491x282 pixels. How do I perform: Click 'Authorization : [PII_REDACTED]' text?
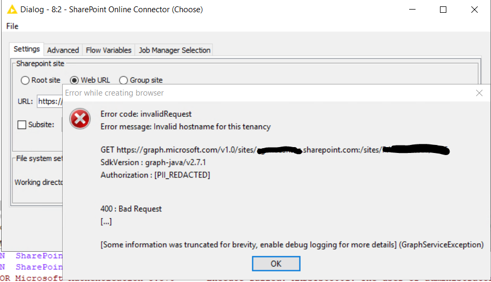(x=155, y=175)
